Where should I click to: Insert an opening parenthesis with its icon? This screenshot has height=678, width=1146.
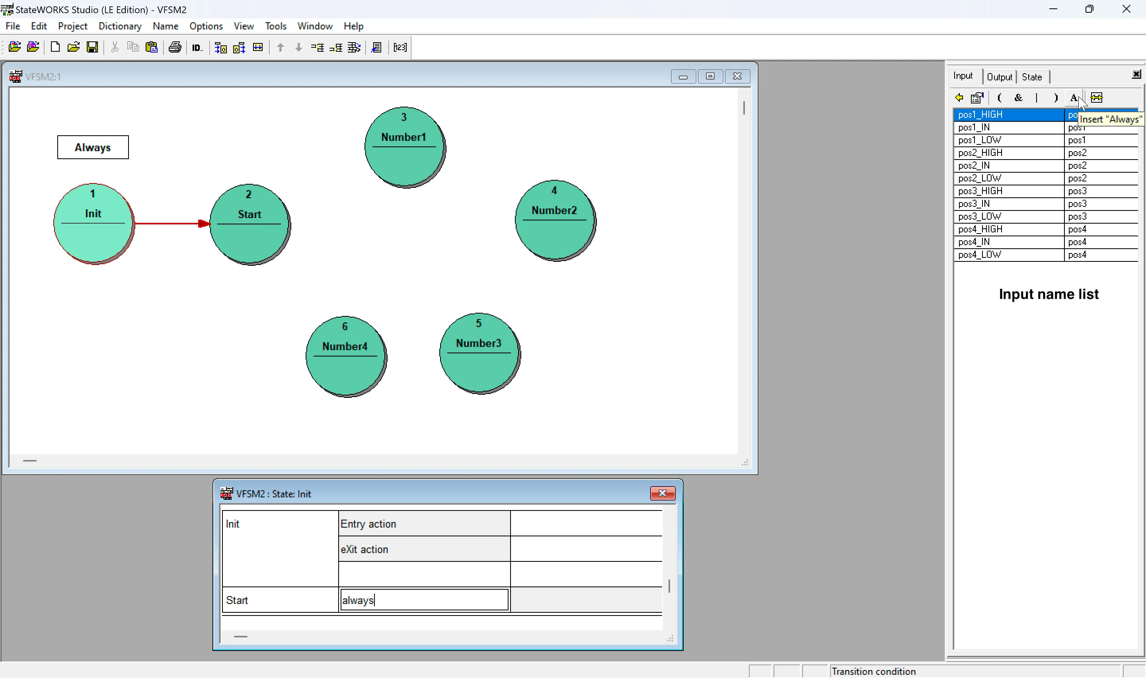(x=1000, y=98)
